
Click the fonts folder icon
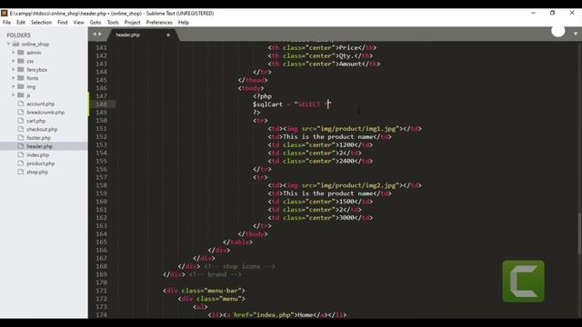[21, 78]
